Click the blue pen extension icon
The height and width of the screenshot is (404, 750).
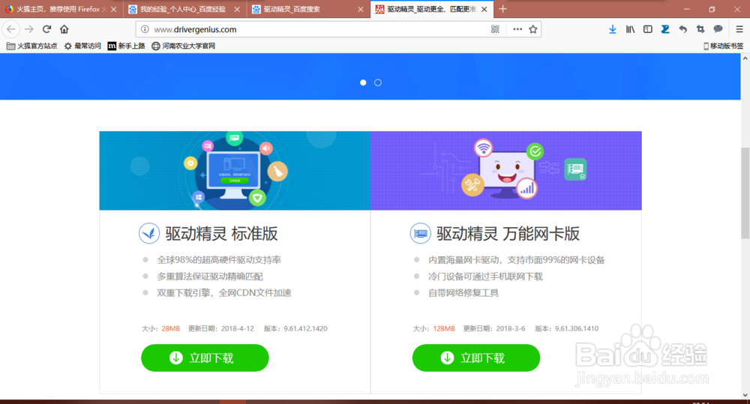664,29
